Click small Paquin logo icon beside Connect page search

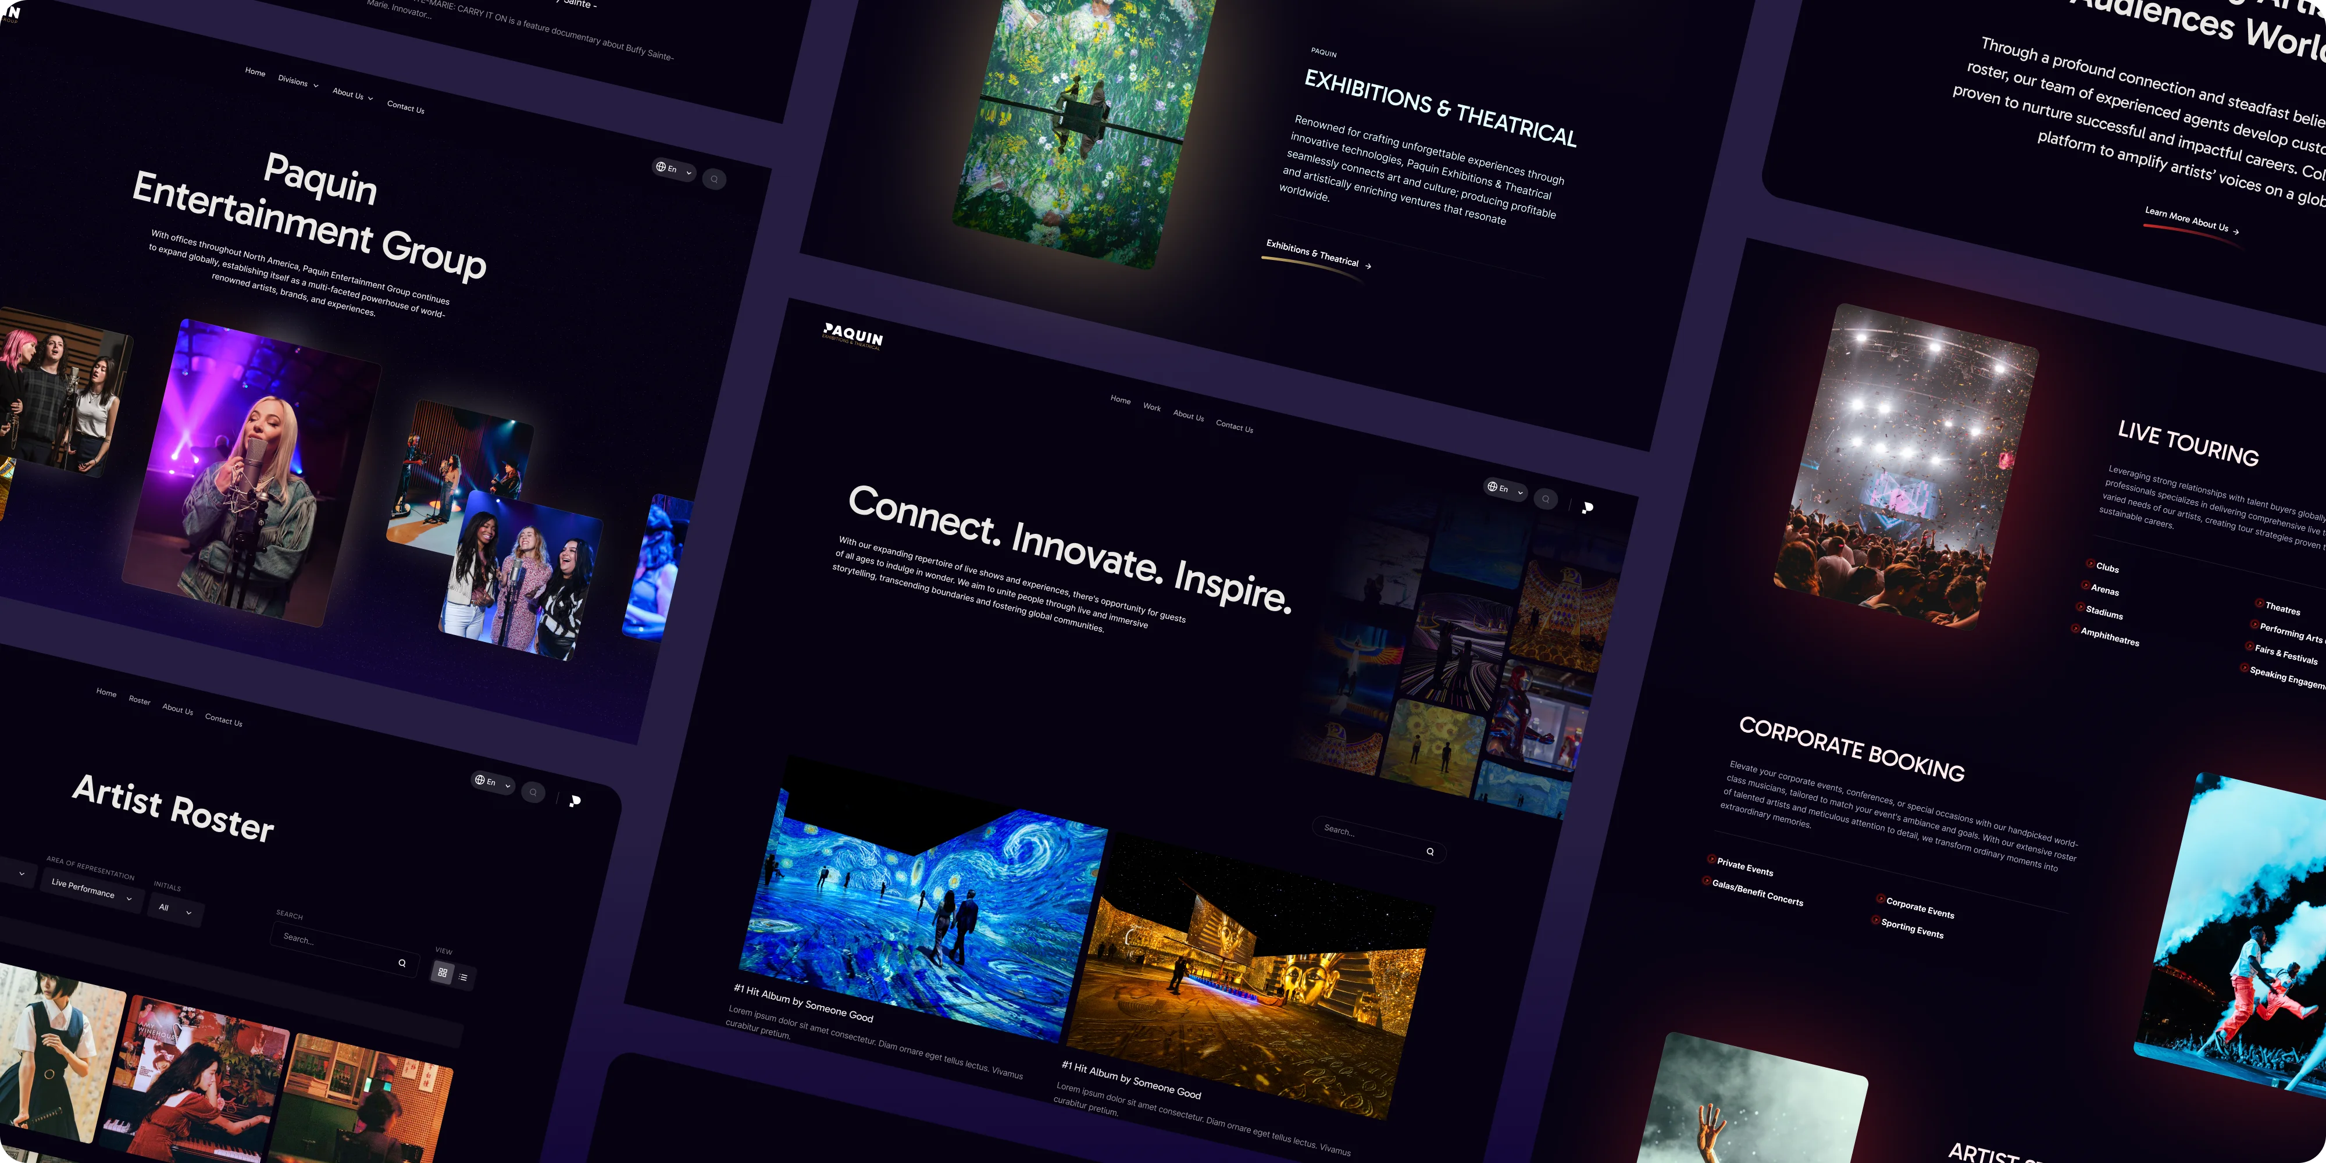(x=1587, y=508)
